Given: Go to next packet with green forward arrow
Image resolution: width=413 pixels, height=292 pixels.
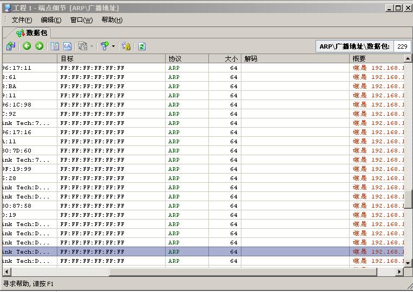Looking at the screenshot, I should [39, 47].
